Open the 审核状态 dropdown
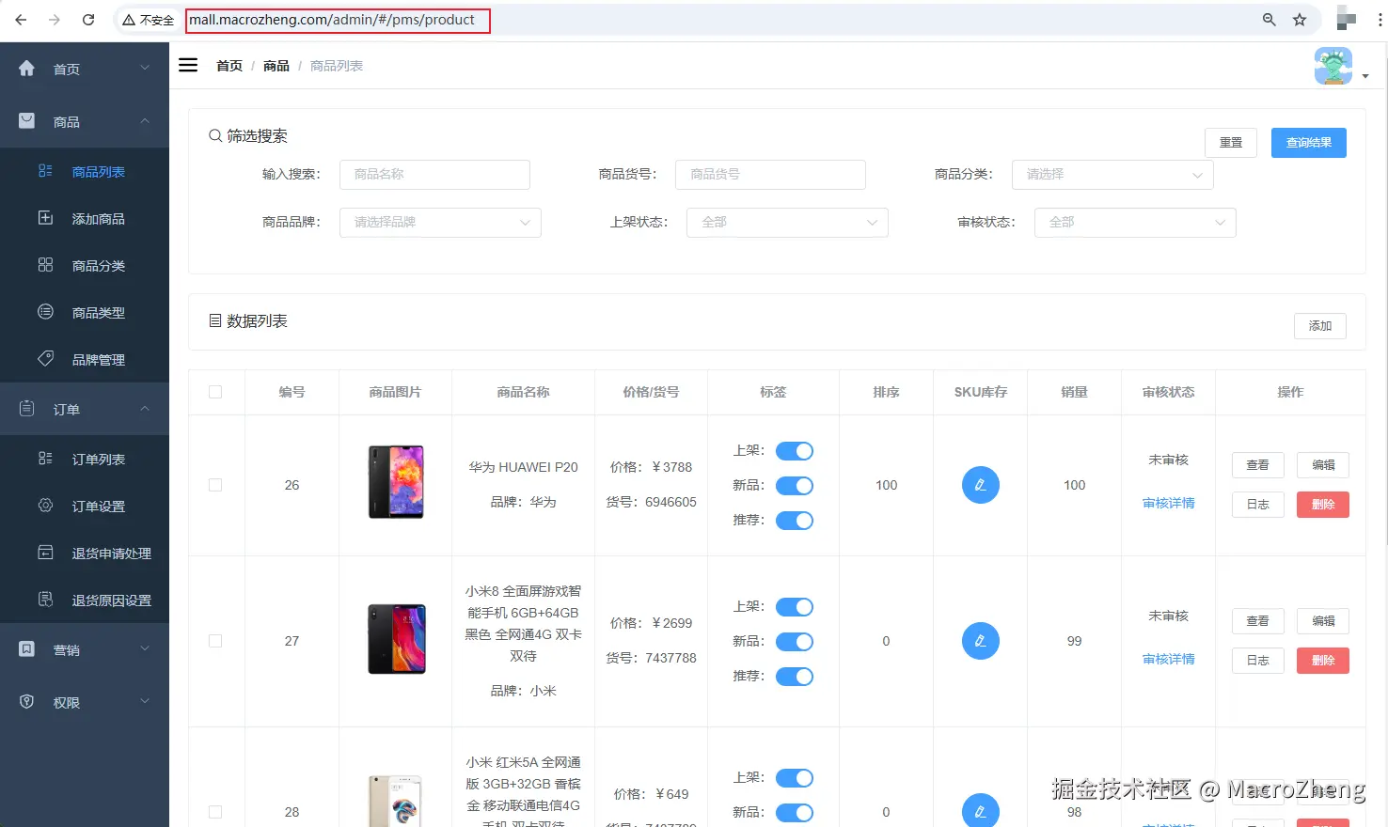Viewport: 1388px width, 827px height. point(1135,223)
